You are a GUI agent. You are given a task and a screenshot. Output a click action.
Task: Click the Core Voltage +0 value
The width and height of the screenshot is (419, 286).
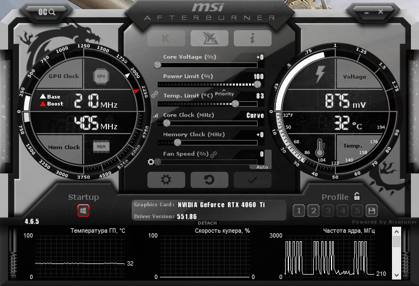[x=260, y=57]
